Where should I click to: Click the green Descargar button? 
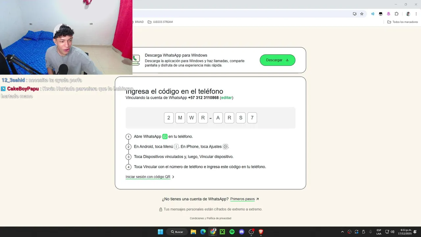[277, 60]
